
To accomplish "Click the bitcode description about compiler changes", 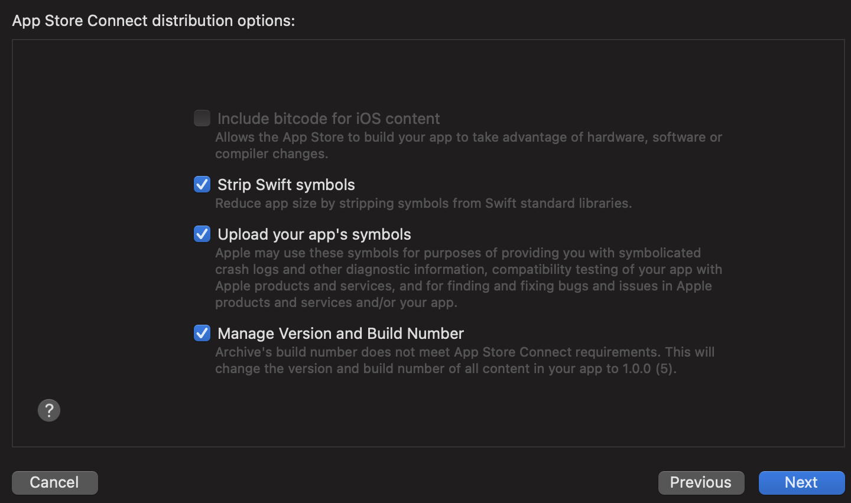I will click(x=469, y=145).
